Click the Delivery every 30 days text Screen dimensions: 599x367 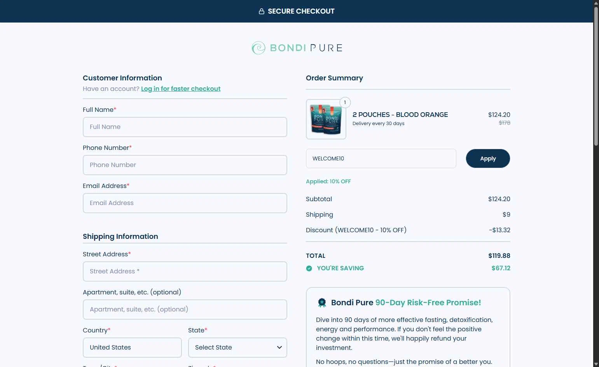point(379,123)
